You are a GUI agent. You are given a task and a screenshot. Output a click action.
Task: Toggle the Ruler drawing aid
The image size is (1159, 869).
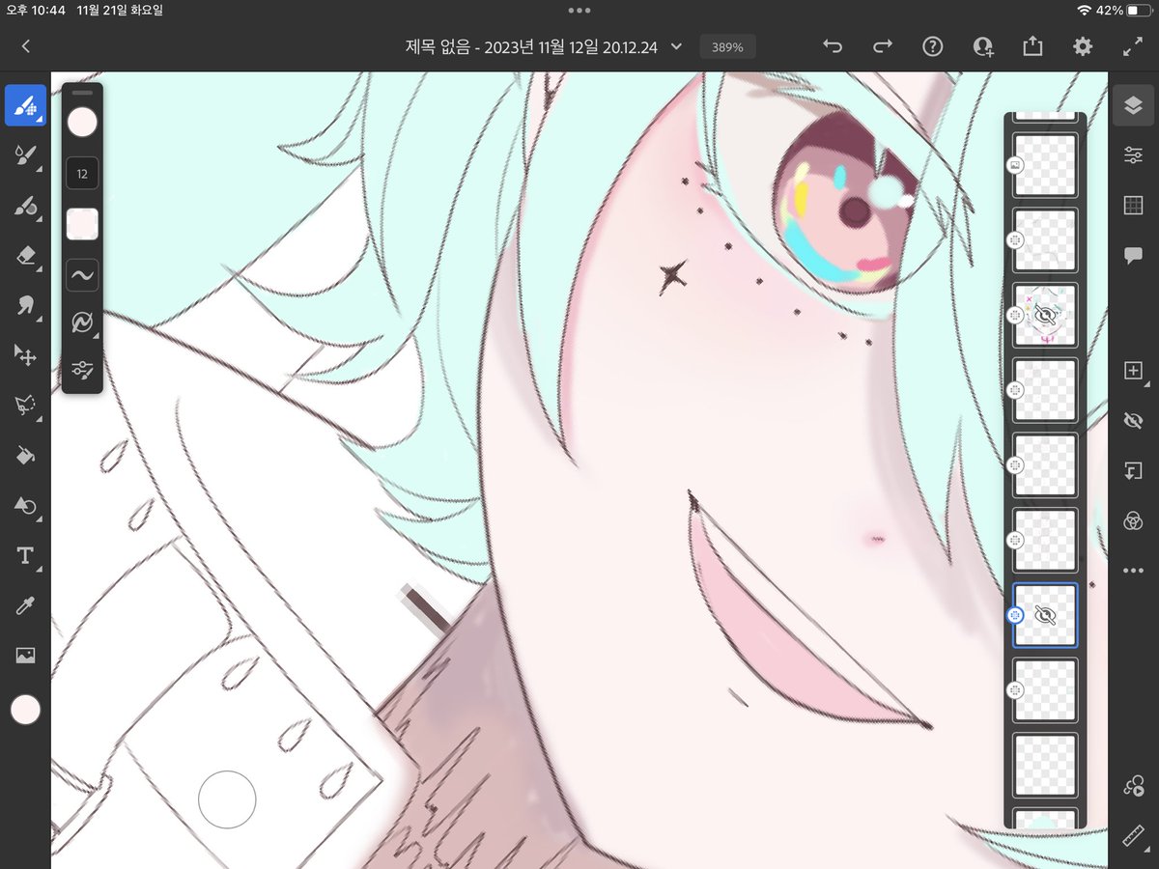(x=1134, y=836)
